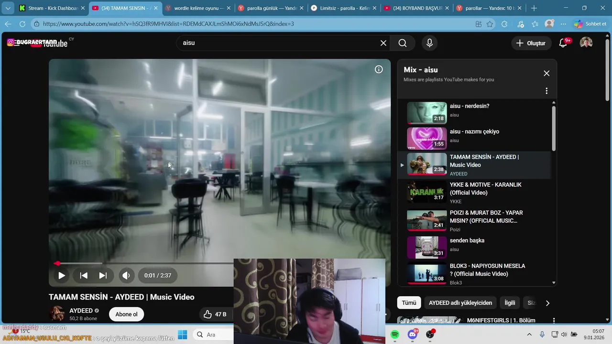This screenshot has width=612, height=344.
Task: Like the video with thumbs-up 47 B
Action: pos(215,314)
